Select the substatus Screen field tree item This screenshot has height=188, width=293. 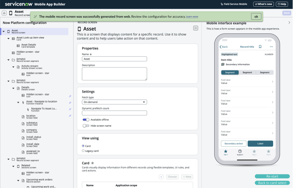pyautogui.click(x=32, y=124)
